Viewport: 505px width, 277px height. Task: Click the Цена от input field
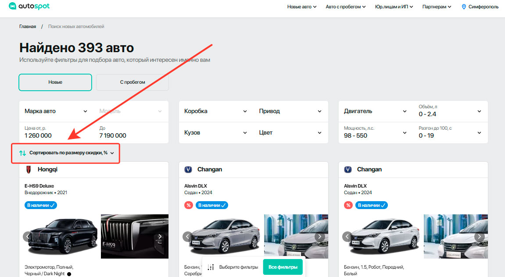coord(56,132)
